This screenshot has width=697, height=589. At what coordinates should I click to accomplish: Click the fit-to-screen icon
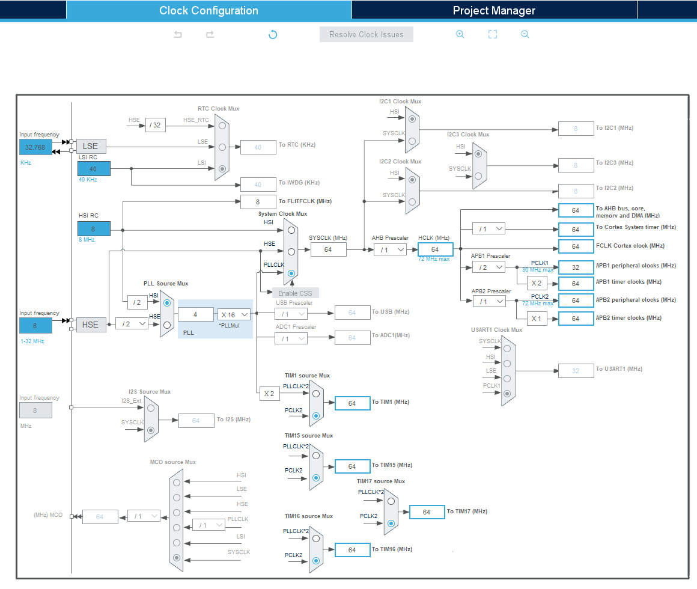pos(493,34)
